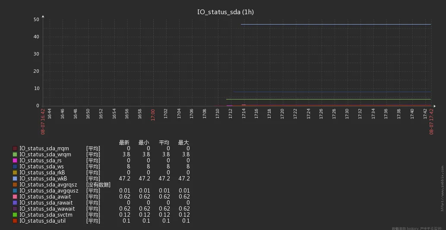
Task: Select the IO_status_sda_rs legend label
Action: click(x=41, y=161)
